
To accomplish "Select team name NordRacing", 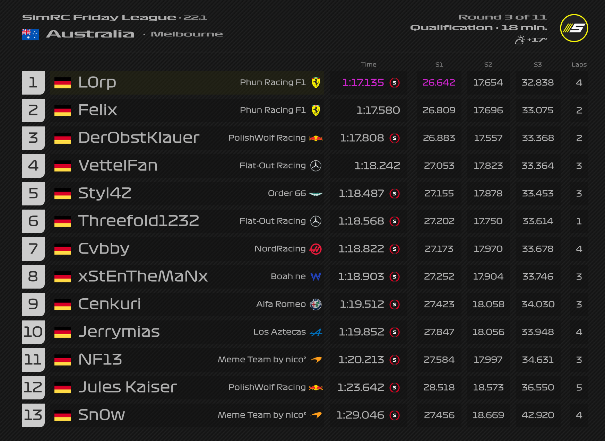I will point(280,249).
